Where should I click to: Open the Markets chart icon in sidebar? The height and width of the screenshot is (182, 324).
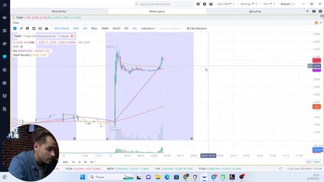(x=5, y=31)
